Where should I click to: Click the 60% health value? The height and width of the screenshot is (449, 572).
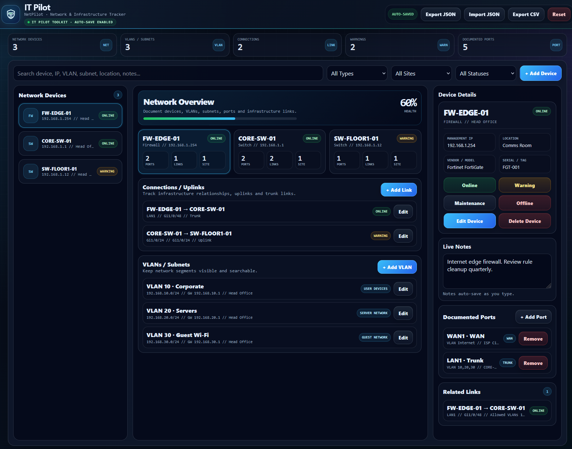pyautogui.click(x=408, y=103)
